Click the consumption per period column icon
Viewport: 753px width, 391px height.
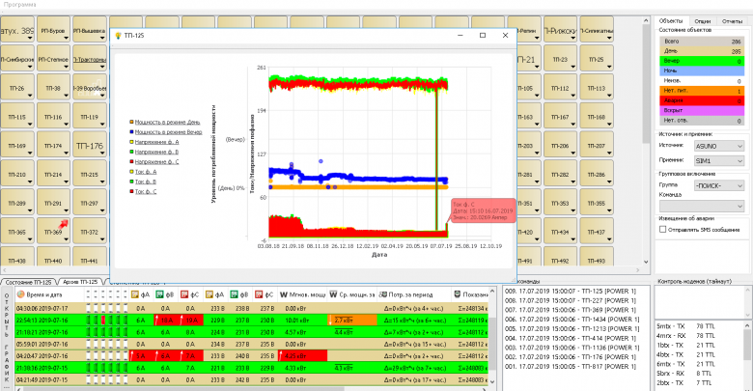(x=383, y=293)
